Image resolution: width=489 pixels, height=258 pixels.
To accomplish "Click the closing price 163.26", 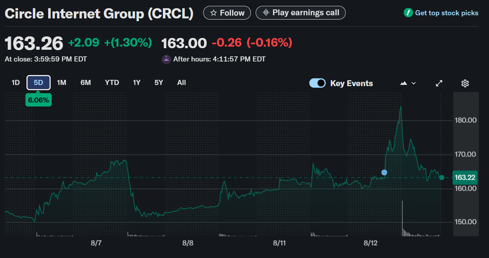I will (34, 43).
